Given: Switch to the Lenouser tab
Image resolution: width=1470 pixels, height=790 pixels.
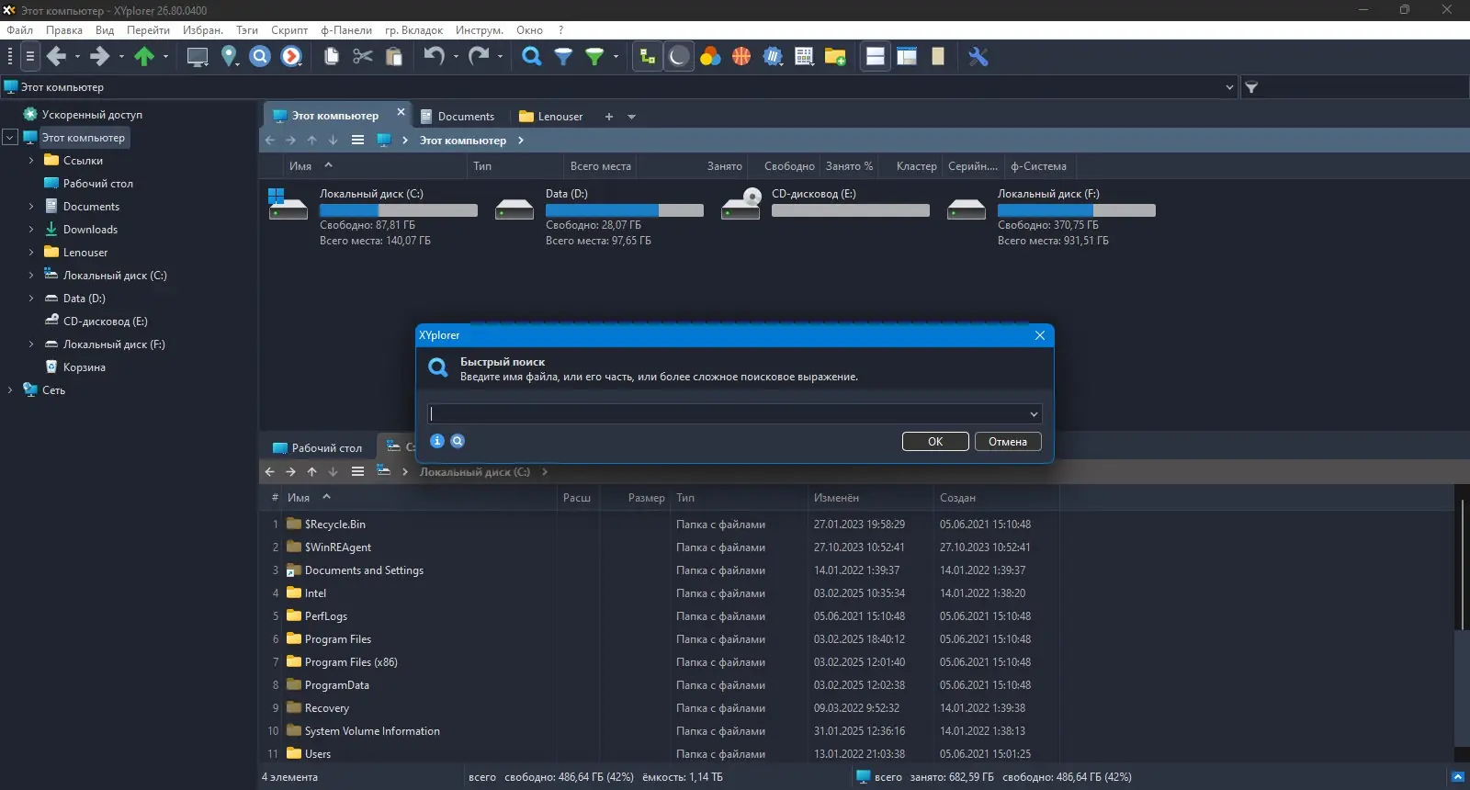Looking at the screenshot, I should [551, 117].
